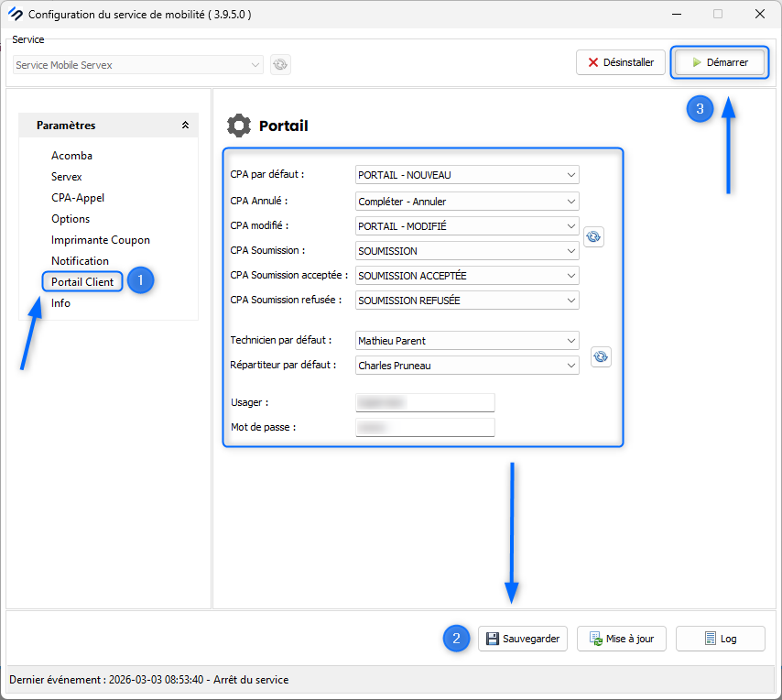Open the Répartiteur par défaut dropdown

(467, 366)
